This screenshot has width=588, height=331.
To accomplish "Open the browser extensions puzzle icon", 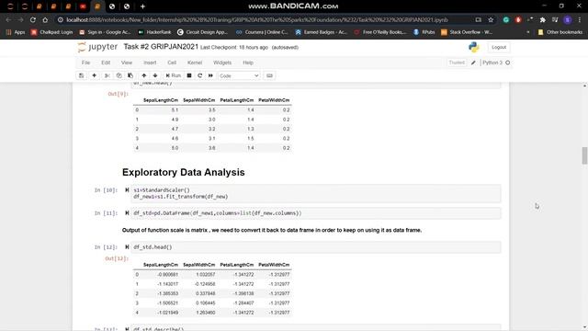I will [543, 19].
